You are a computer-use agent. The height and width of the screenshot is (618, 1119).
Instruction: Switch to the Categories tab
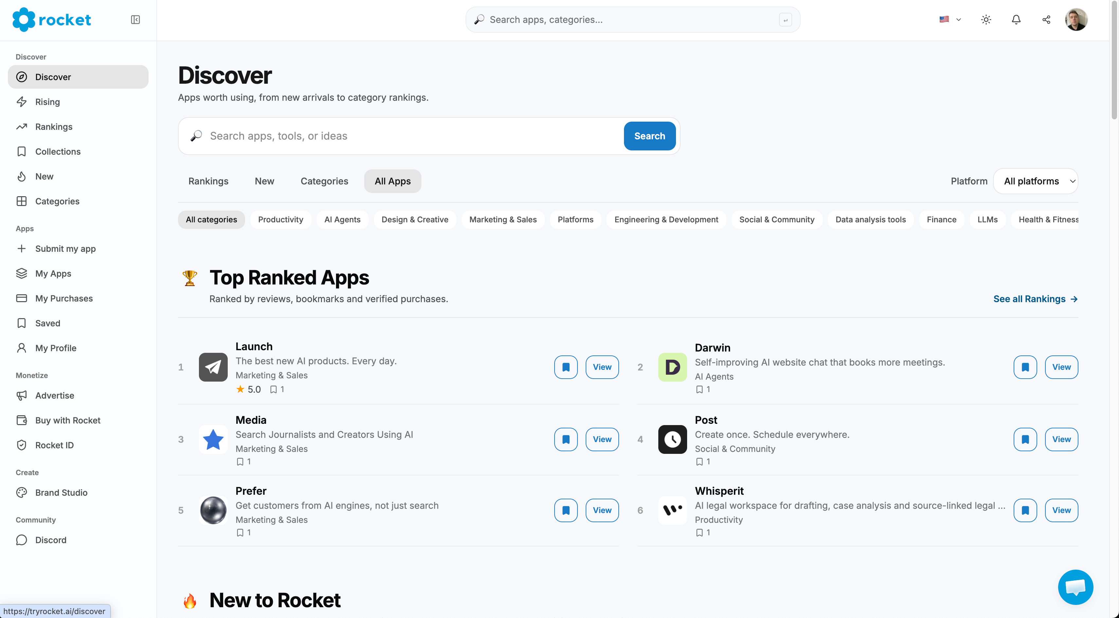[x=324, y=181]
